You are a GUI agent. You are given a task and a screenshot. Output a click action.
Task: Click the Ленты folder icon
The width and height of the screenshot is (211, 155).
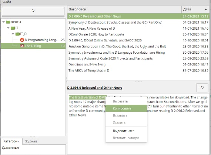pos(8,22)
